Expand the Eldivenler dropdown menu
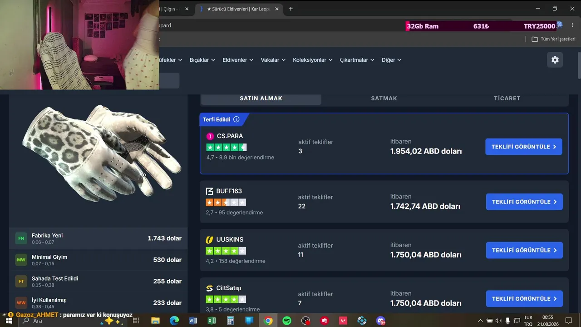The image size is (581, 327). (x=238, y=60)
